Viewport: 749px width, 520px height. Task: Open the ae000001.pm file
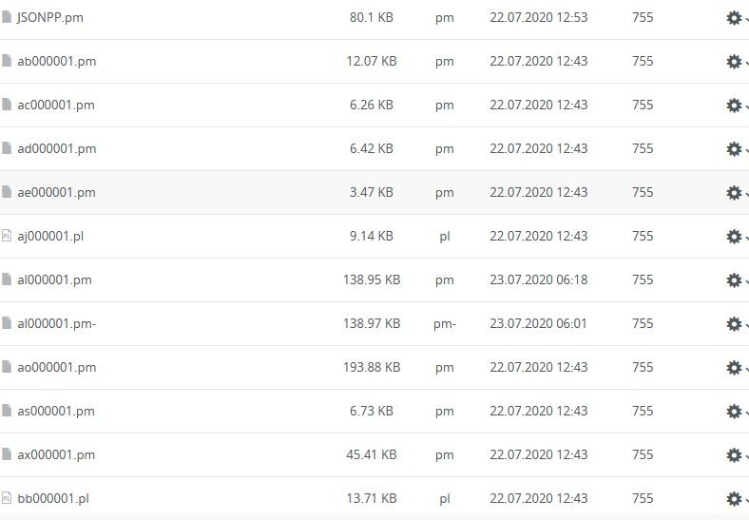(x=56, y=192)
